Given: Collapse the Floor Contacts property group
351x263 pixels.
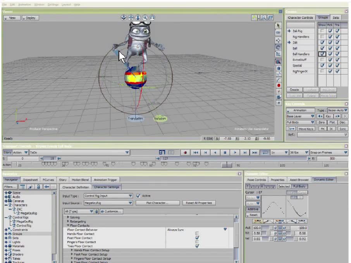Looking at the screenshot, I should (68, 225).
